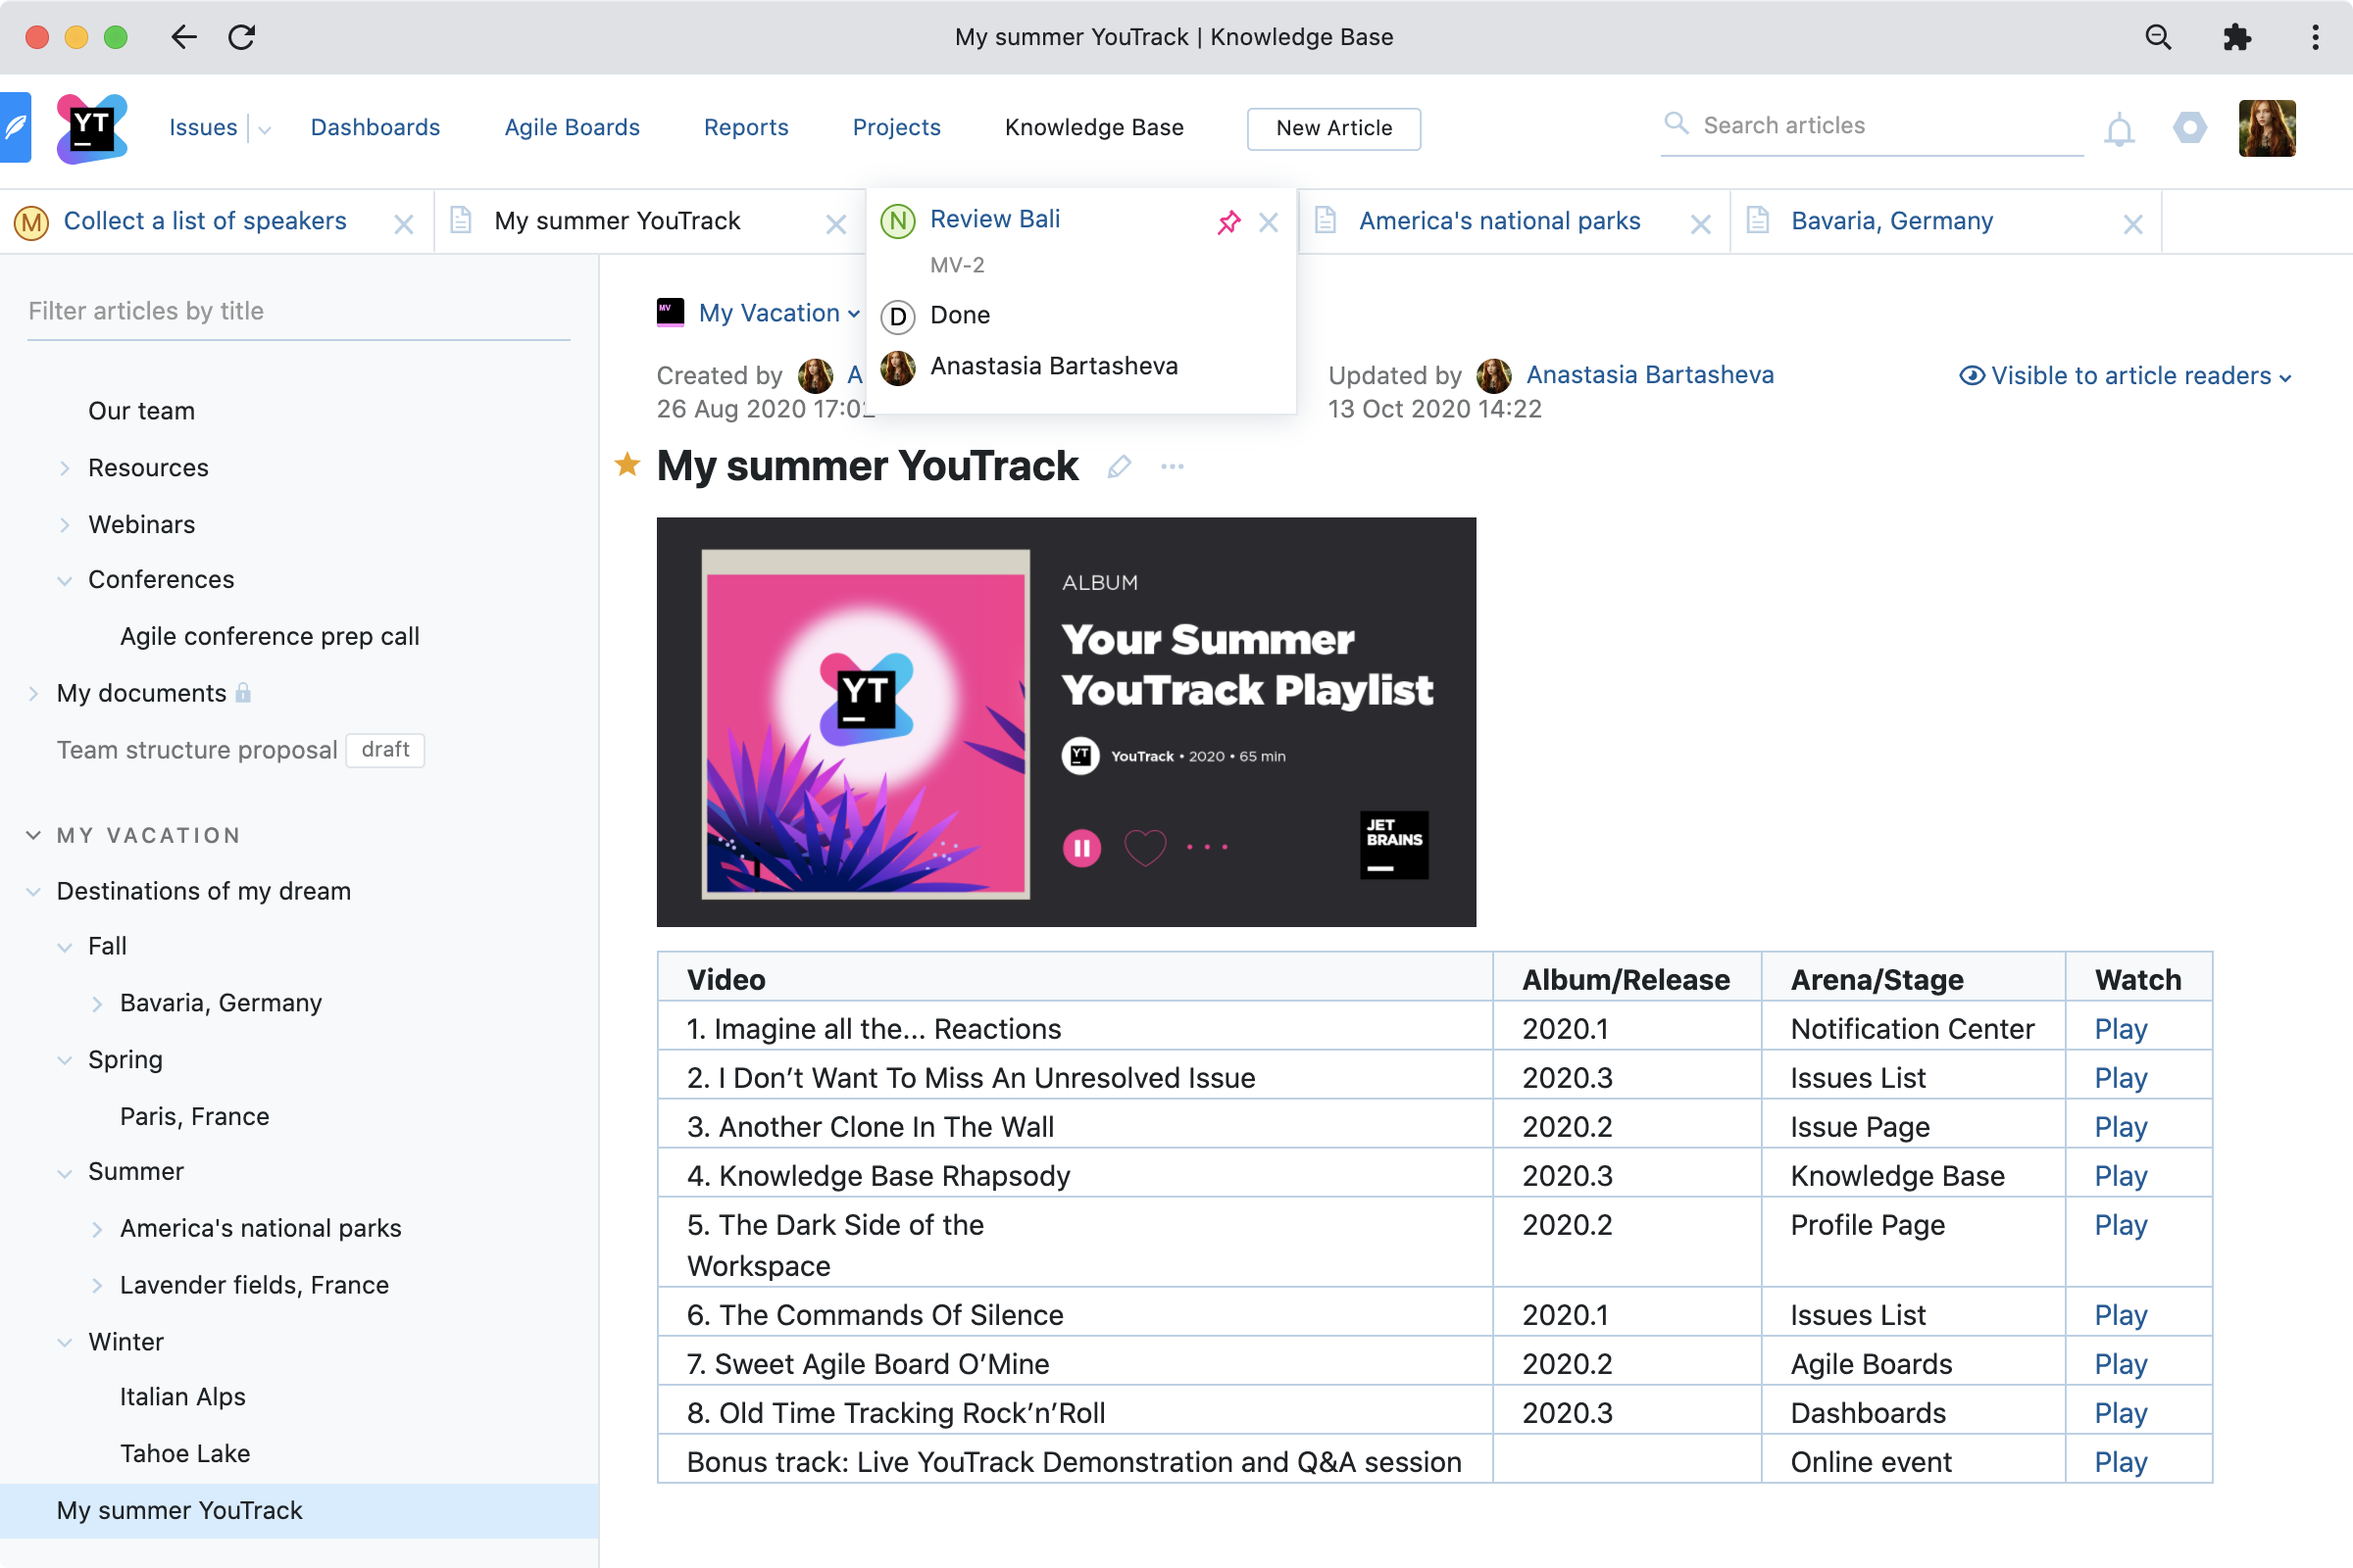Image resolution: width=2353 pixels, height=1568 pixels.
Task: Click the lock icon beside My documents
Action: coord(243,692)
